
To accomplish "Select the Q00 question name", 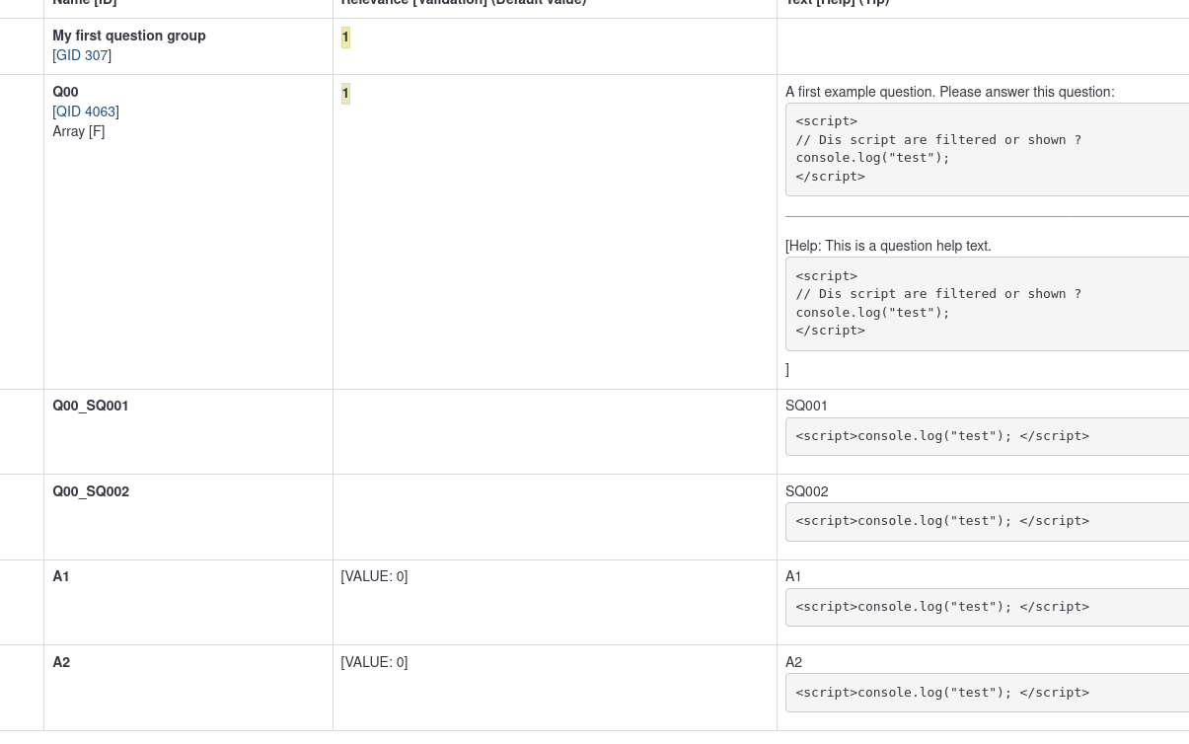I will [x=65, y=93].
